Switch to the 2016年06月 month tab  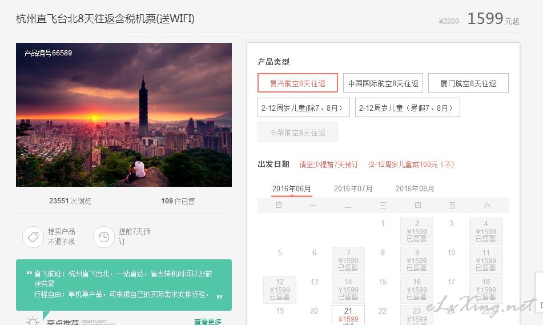292,189
